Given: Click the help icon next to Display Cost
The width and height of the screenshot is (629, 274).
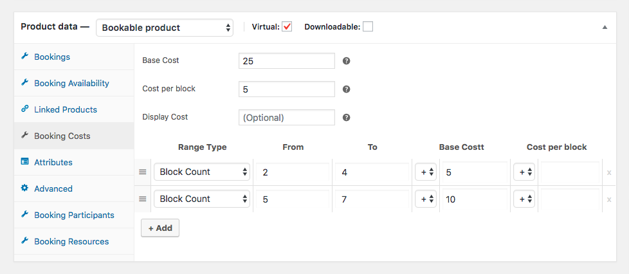Looking at the screenshot, I should pos(347,118).
